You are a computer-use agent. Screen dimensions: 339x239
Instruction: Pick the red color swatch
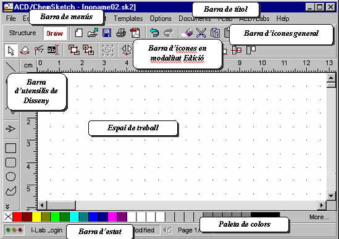click(x=17, y=217)
